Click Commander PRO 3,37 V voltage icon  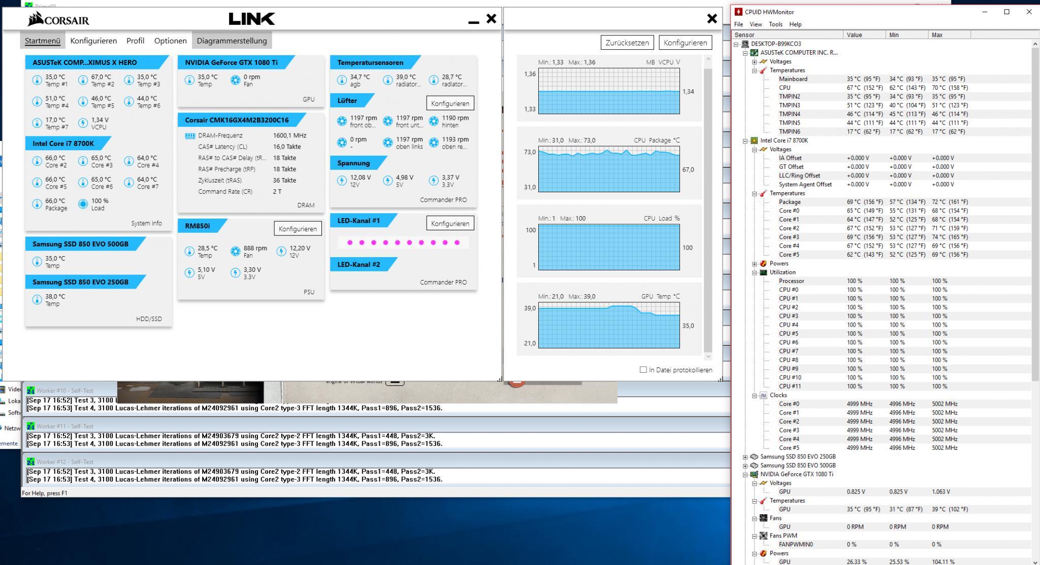(x=434, y=181)
